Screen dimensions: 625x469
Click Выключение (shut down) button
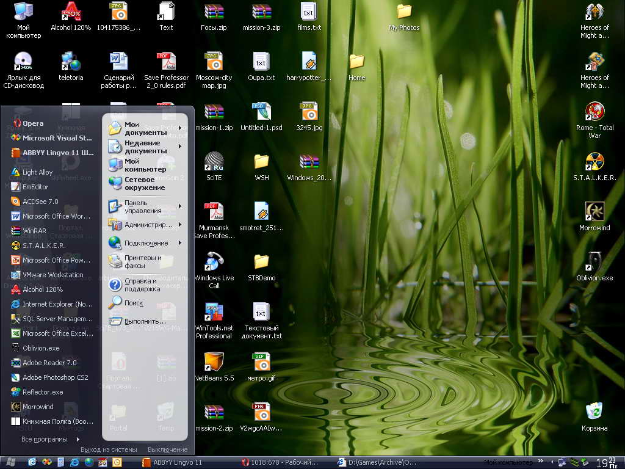[x=167, y=449]
